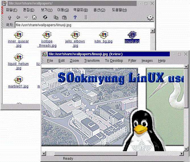Image resolution: width=190 pixels, height=162 pixels.
Task: Open the kview To Desktop menu
Action: point(114,61)
